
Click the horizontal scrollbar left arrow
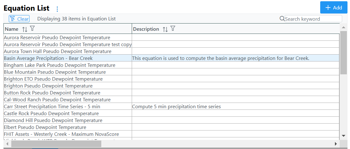click(7, 144)
